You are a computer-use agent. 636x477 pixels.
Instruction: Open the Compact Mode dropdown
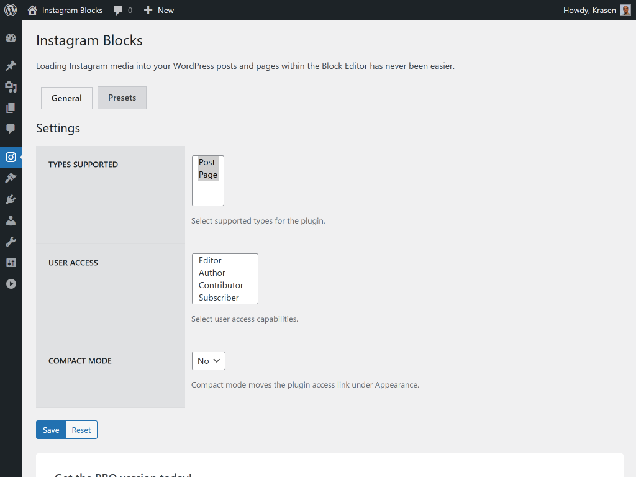pyautogui.click(x=209, y=361)
